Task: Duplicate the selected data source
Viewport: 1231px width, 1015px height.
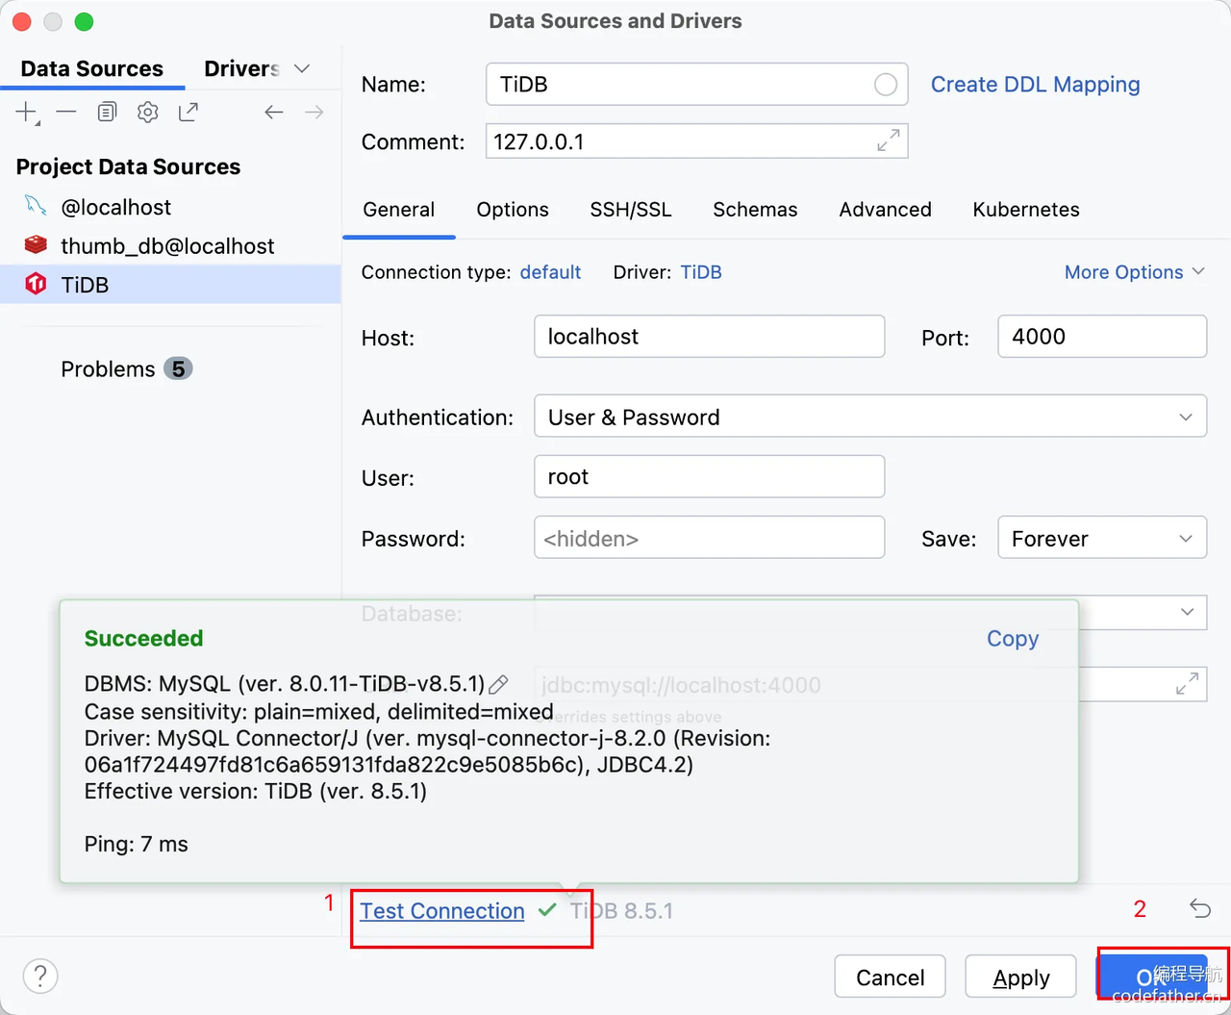Action: coord(107,113)
